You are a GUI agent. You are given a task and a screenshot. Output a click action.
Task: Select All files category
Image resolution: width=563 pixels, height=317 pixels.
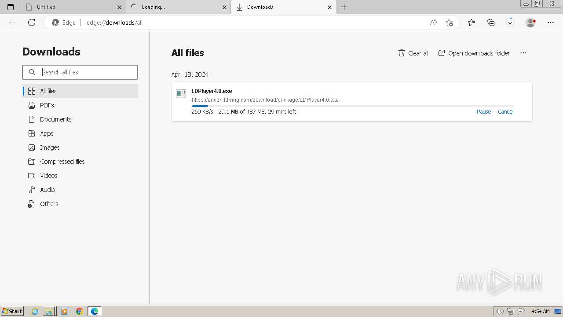[80, 91]
